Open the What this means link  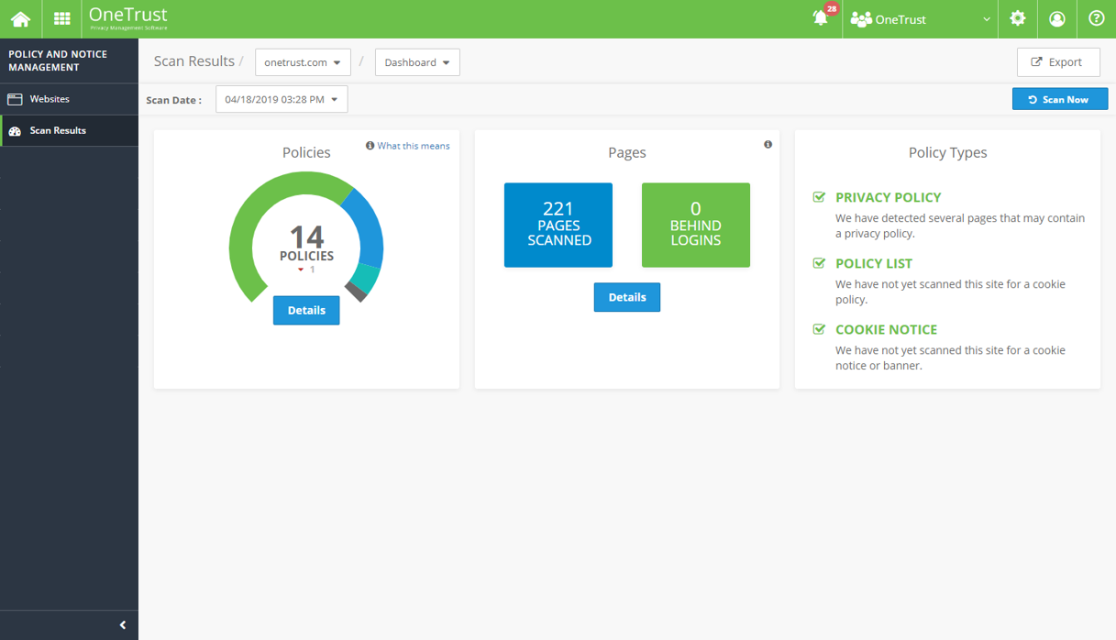click(x=408, y=146)
